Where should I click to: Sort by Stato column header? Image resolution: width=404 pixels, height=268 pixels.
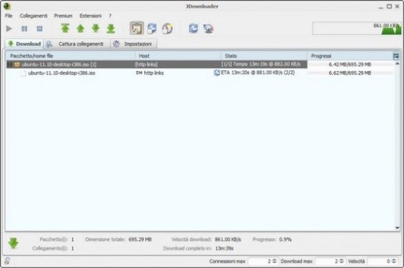pyautogui.click(x=264, y=56)
